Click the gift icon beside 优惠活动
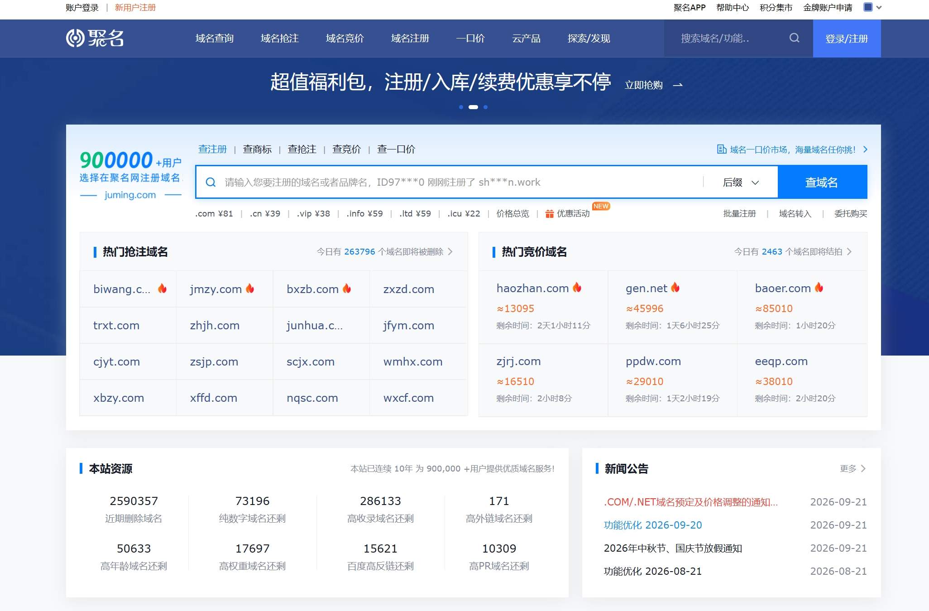 (x=550, y=214)
